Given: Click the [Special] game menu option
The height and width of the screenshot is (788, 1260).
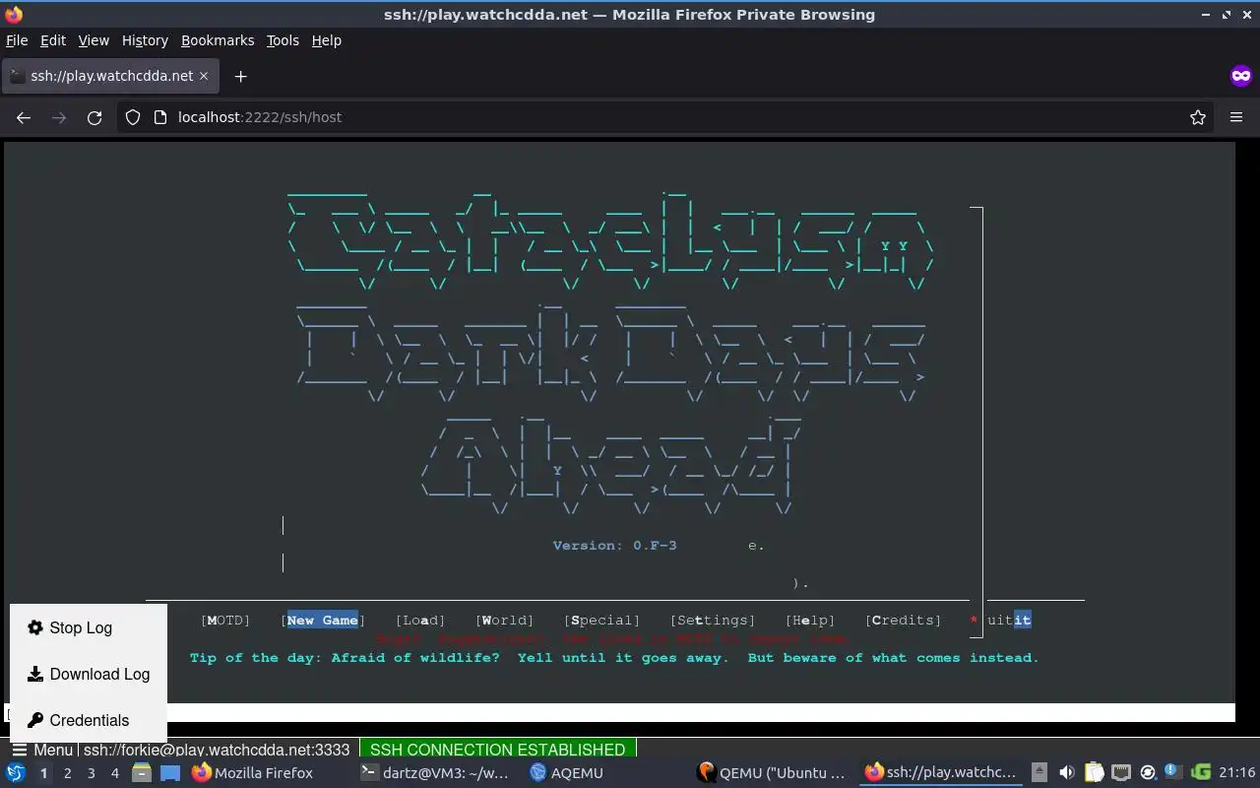Looking at the screenshot, I should tap(601, 620).
